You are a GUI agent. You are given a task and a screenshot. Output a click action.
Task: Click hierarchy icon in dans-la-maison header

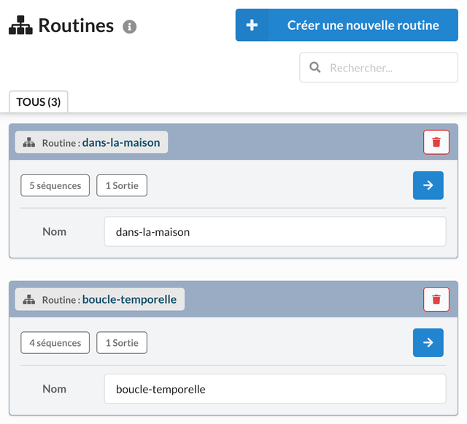click(29, 142)
